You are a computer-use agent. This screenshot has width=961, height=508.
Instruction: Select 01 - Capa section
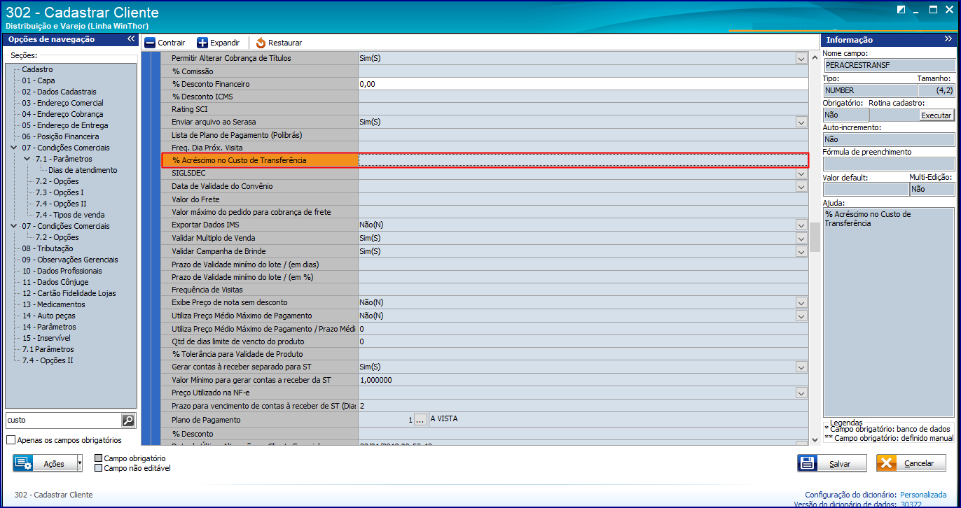pos(38,80)
